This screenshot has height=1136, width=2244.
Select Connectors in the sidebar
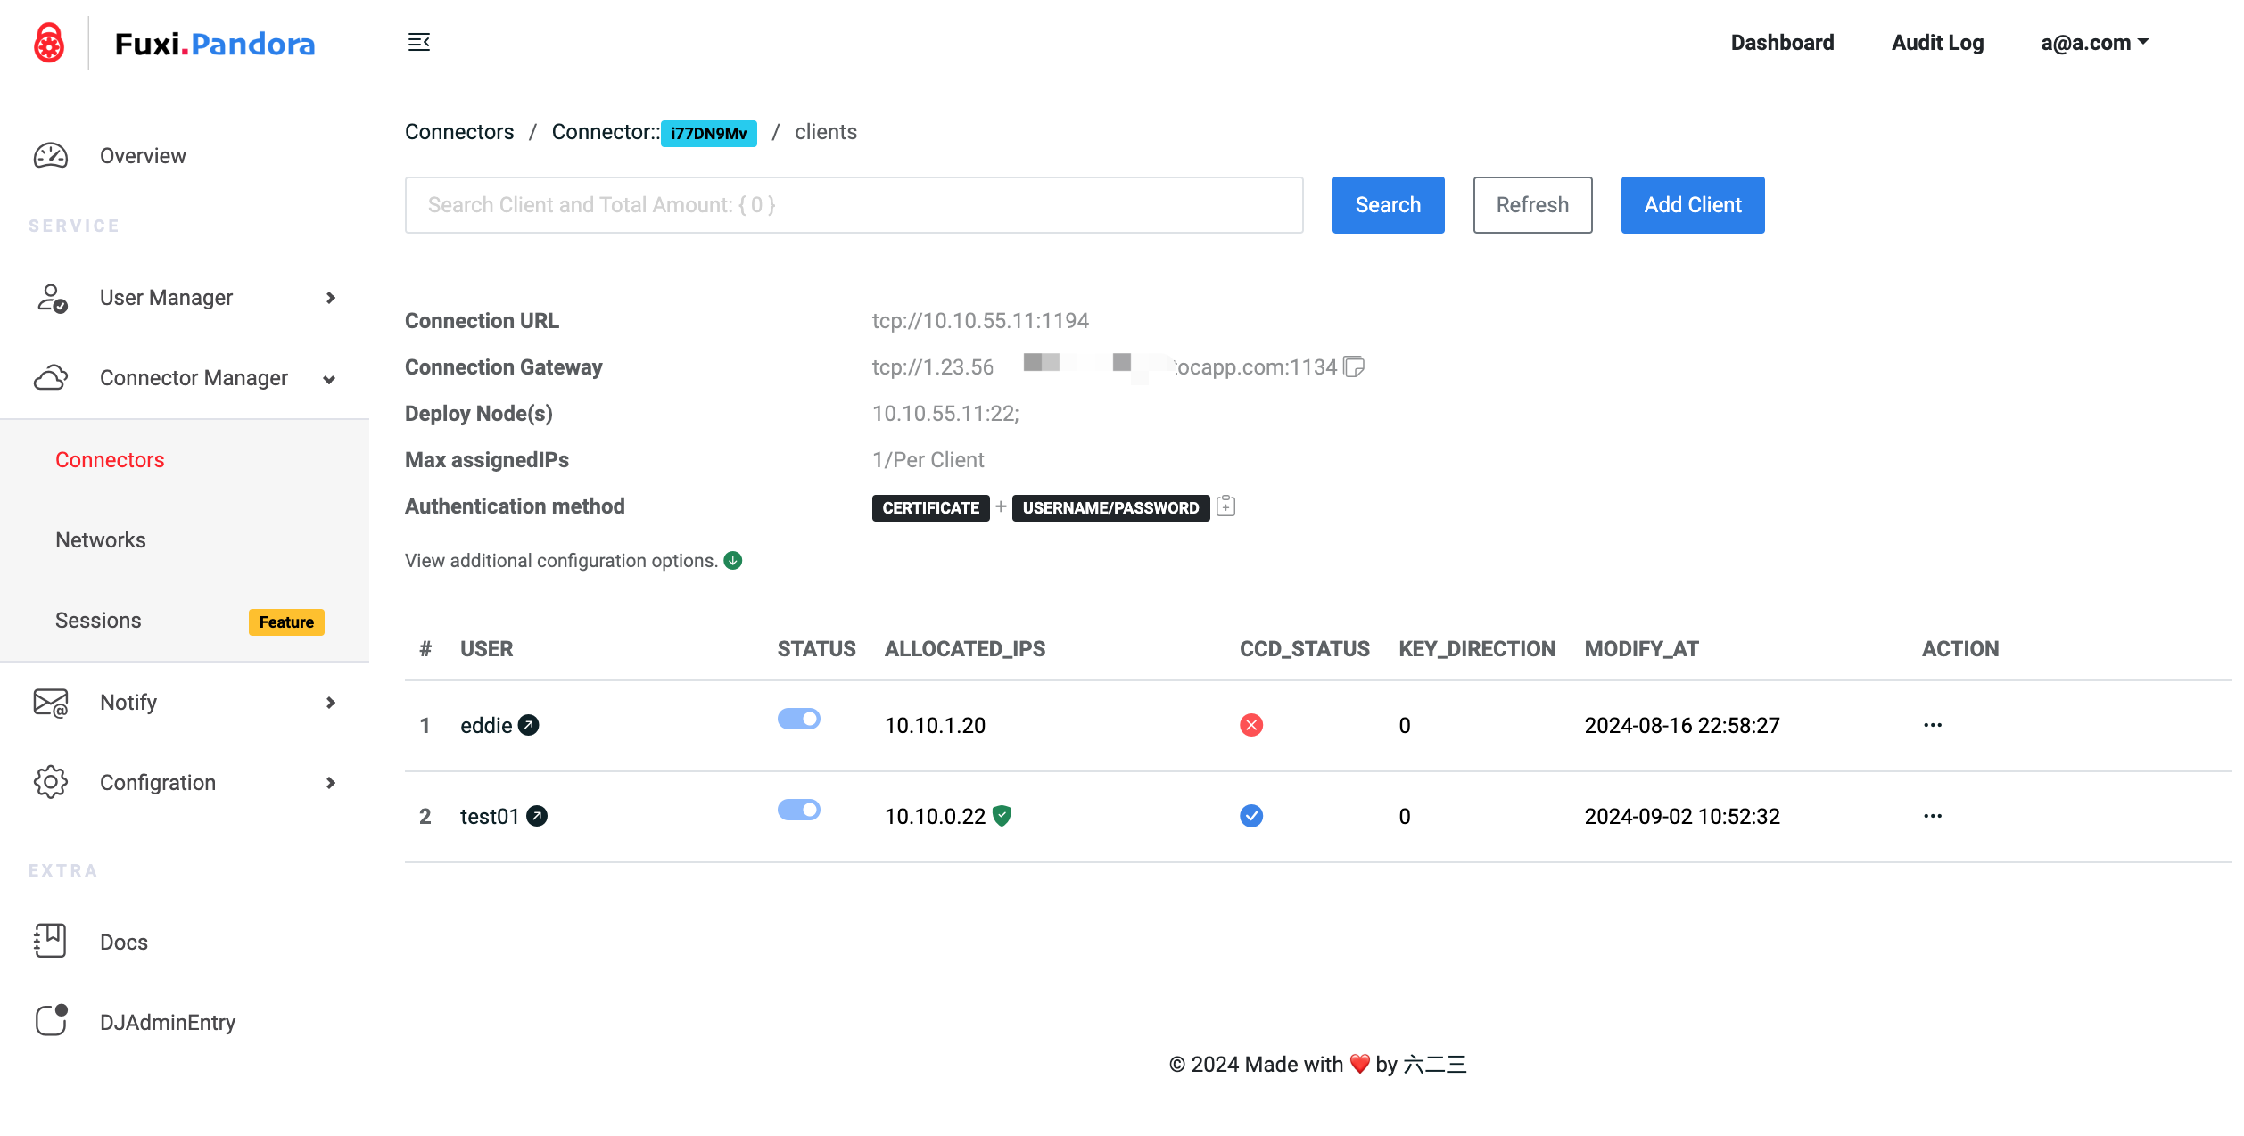tap(110, 460)
